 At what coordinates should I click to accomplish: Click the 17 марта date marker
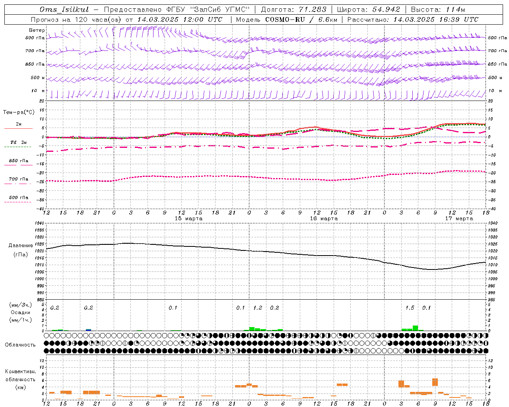[459, 218]
